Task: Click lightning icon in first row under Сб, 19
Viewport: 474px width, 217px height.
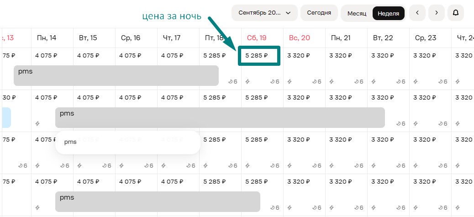Action: 248,82
